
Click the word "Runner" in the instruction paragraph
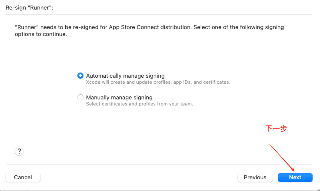point(27,27)
